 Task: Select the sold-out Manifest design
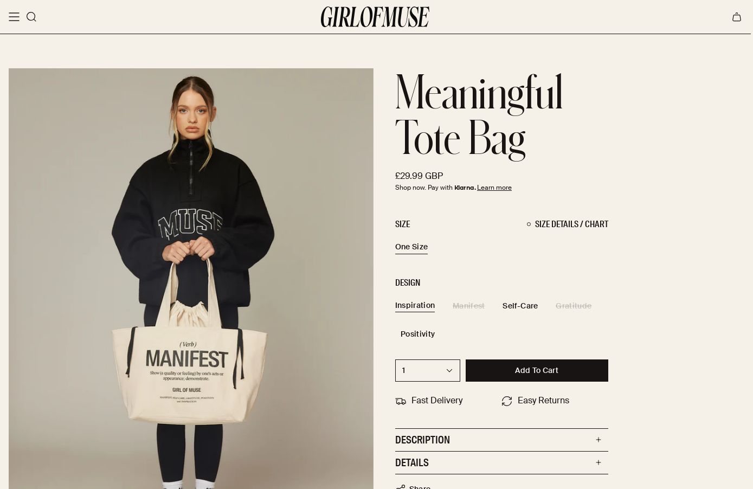[x=468, y=306]
